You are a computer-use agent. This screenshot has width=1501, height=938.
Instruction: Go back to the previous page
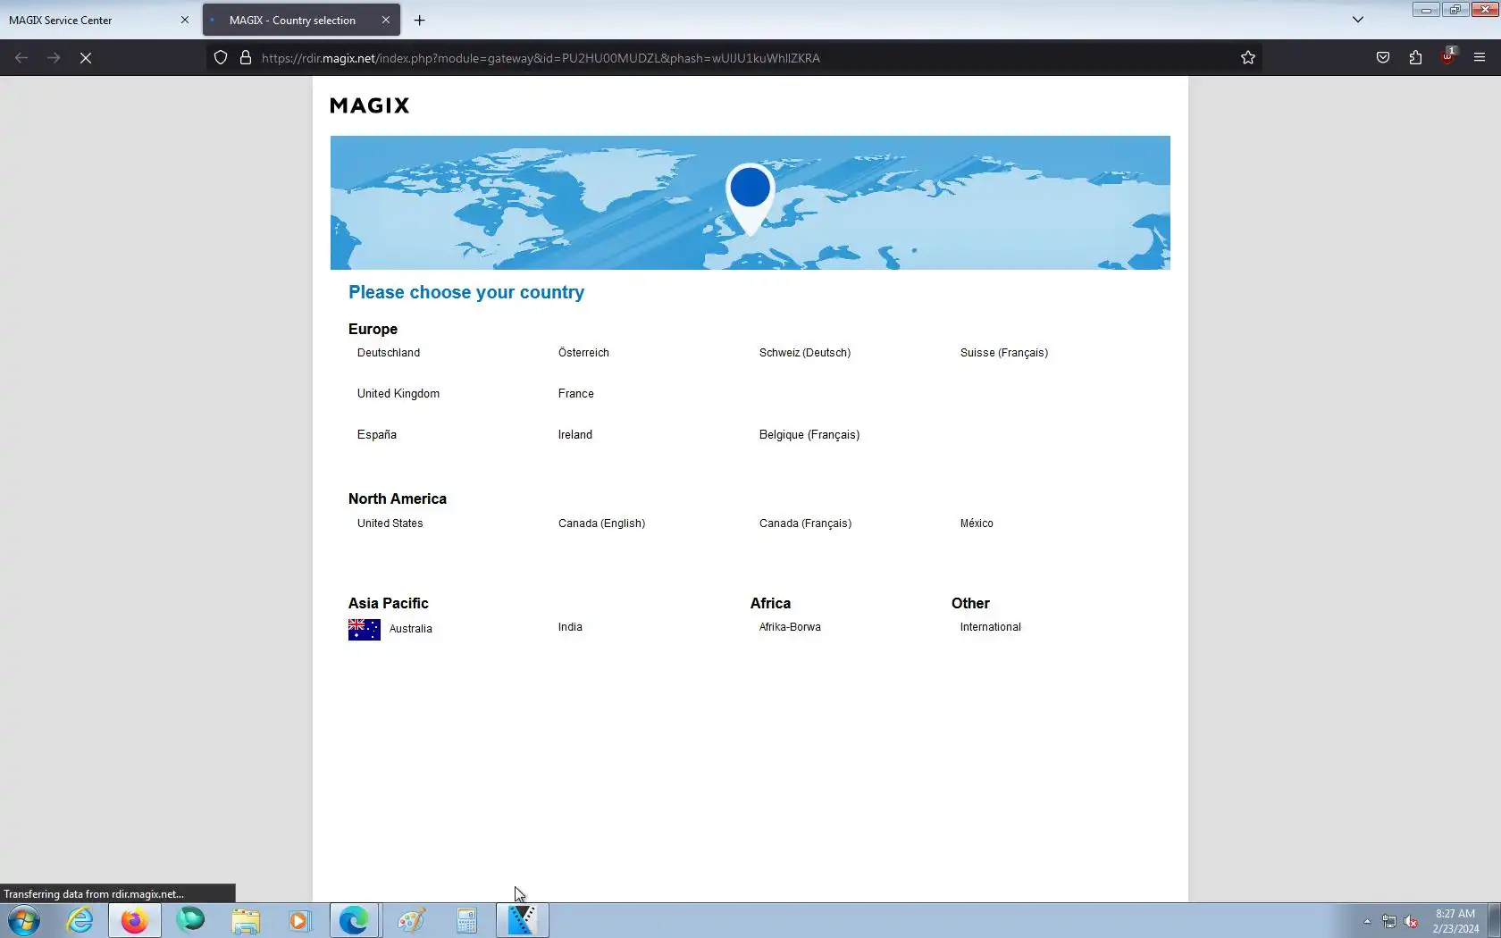click(x=21, y=58)
